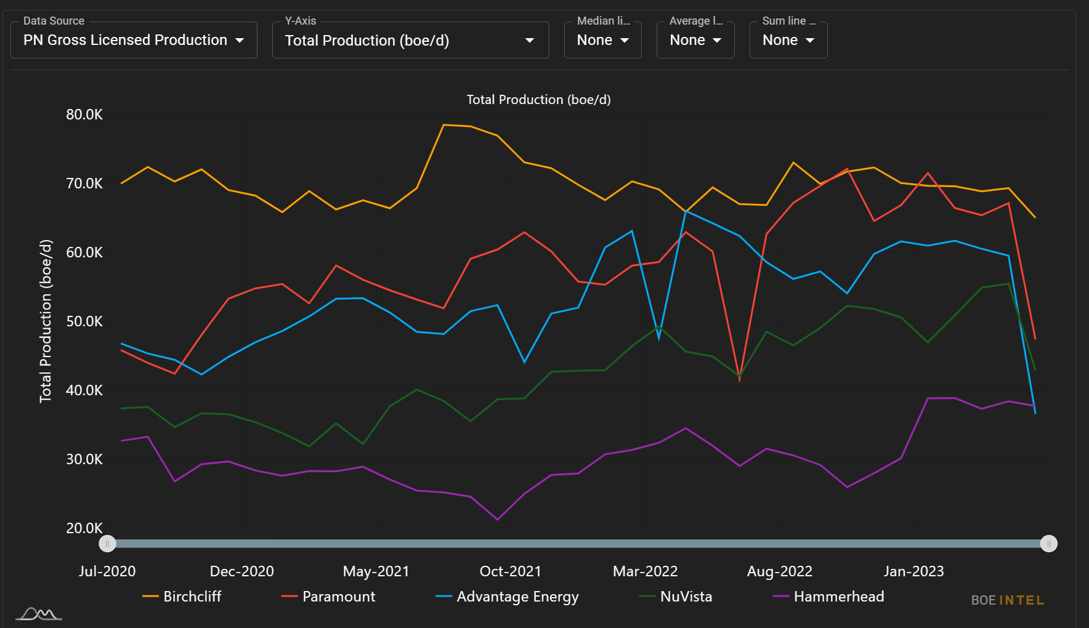This screenshot has height=628, width=1089.
Task: Click the 50.0K y-axis label
Action: click(x=84, y=321)
